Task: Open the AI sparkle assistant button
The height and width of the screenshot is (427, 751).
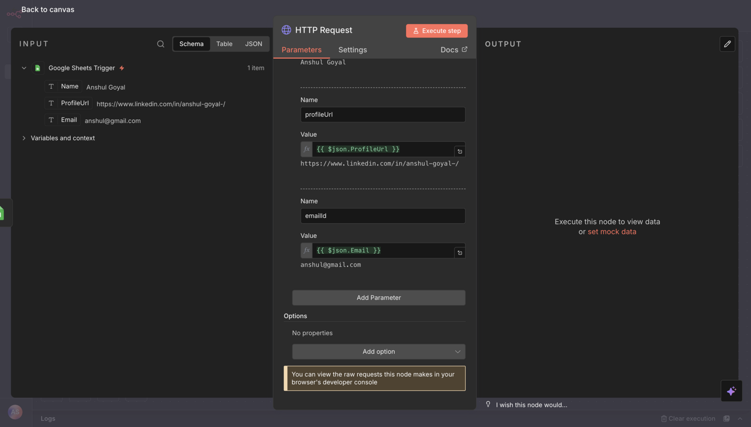Action: pos(731,391)
